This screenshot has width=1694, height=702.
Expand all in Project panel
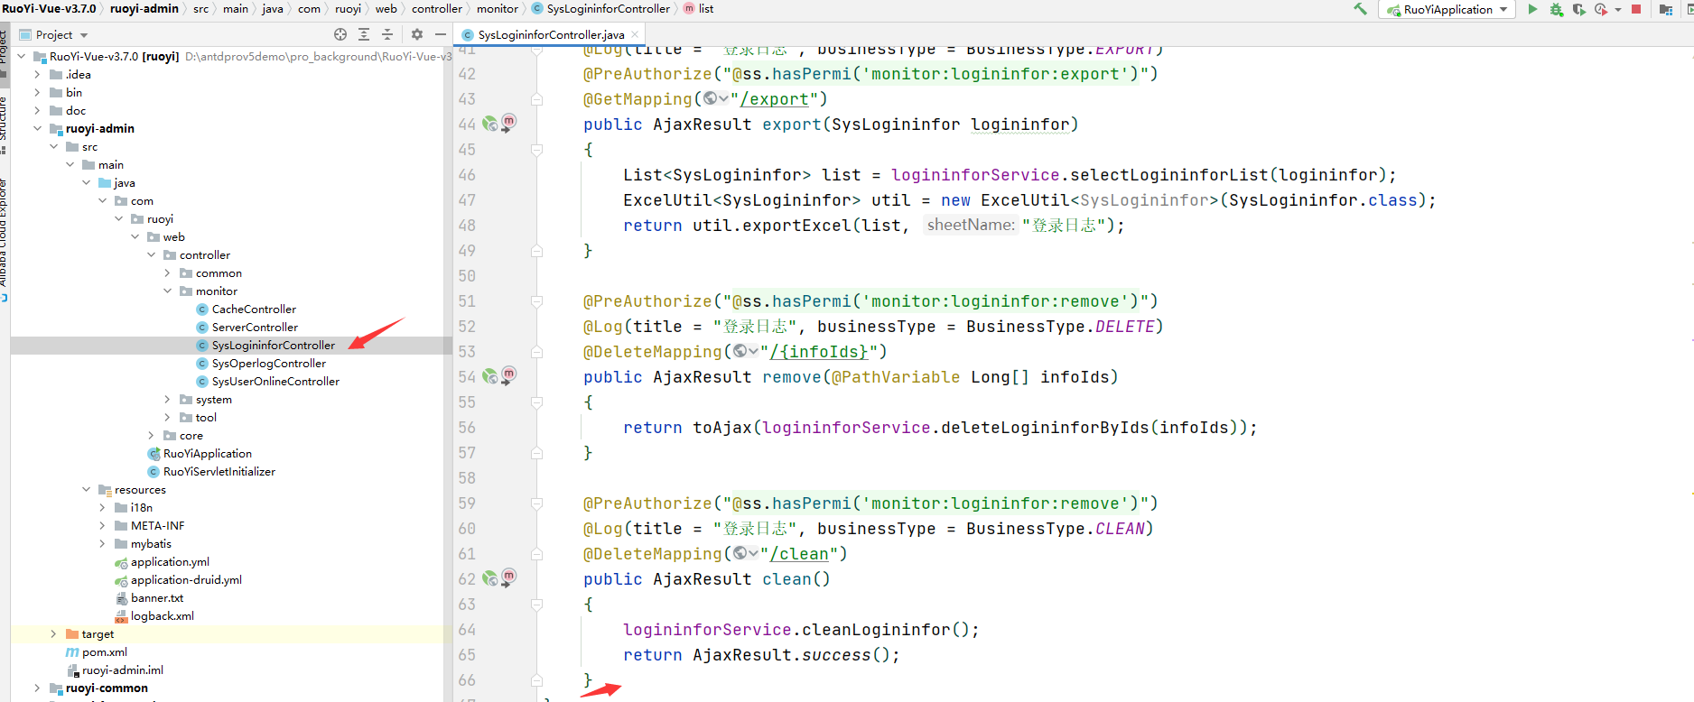(364, 34)
